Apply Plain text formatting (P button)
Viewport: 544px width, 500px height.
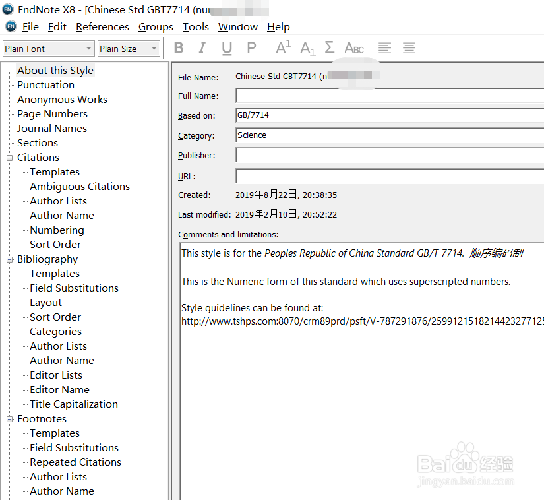pyautogui.click(x=251, y=48)
